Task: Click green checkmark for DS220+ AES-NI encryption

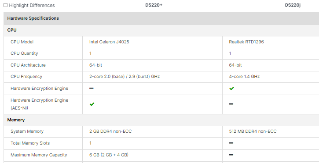Action: 92,104
